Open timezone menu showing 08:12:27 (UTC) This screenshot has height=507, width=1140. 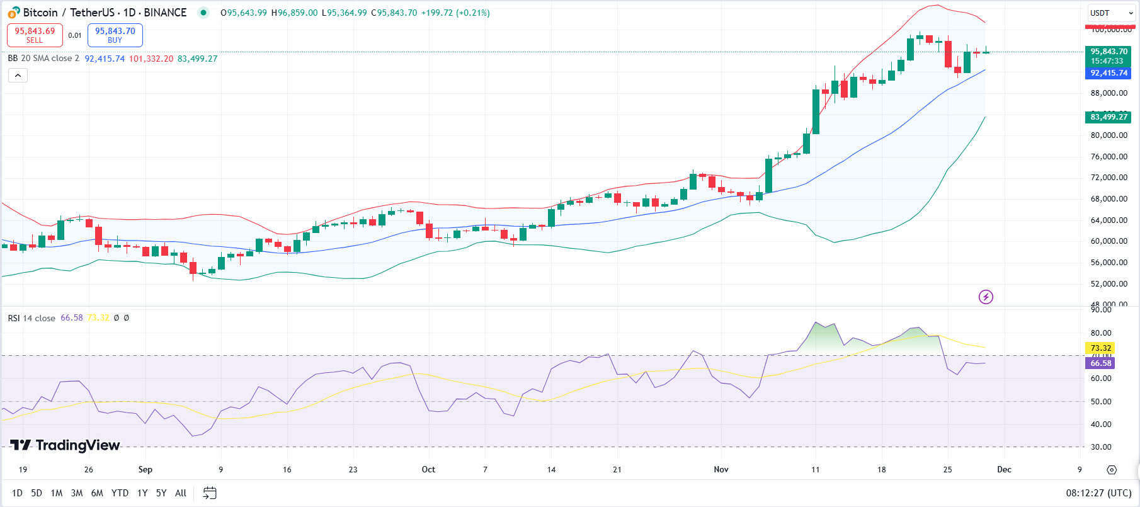coord(1098,493)
